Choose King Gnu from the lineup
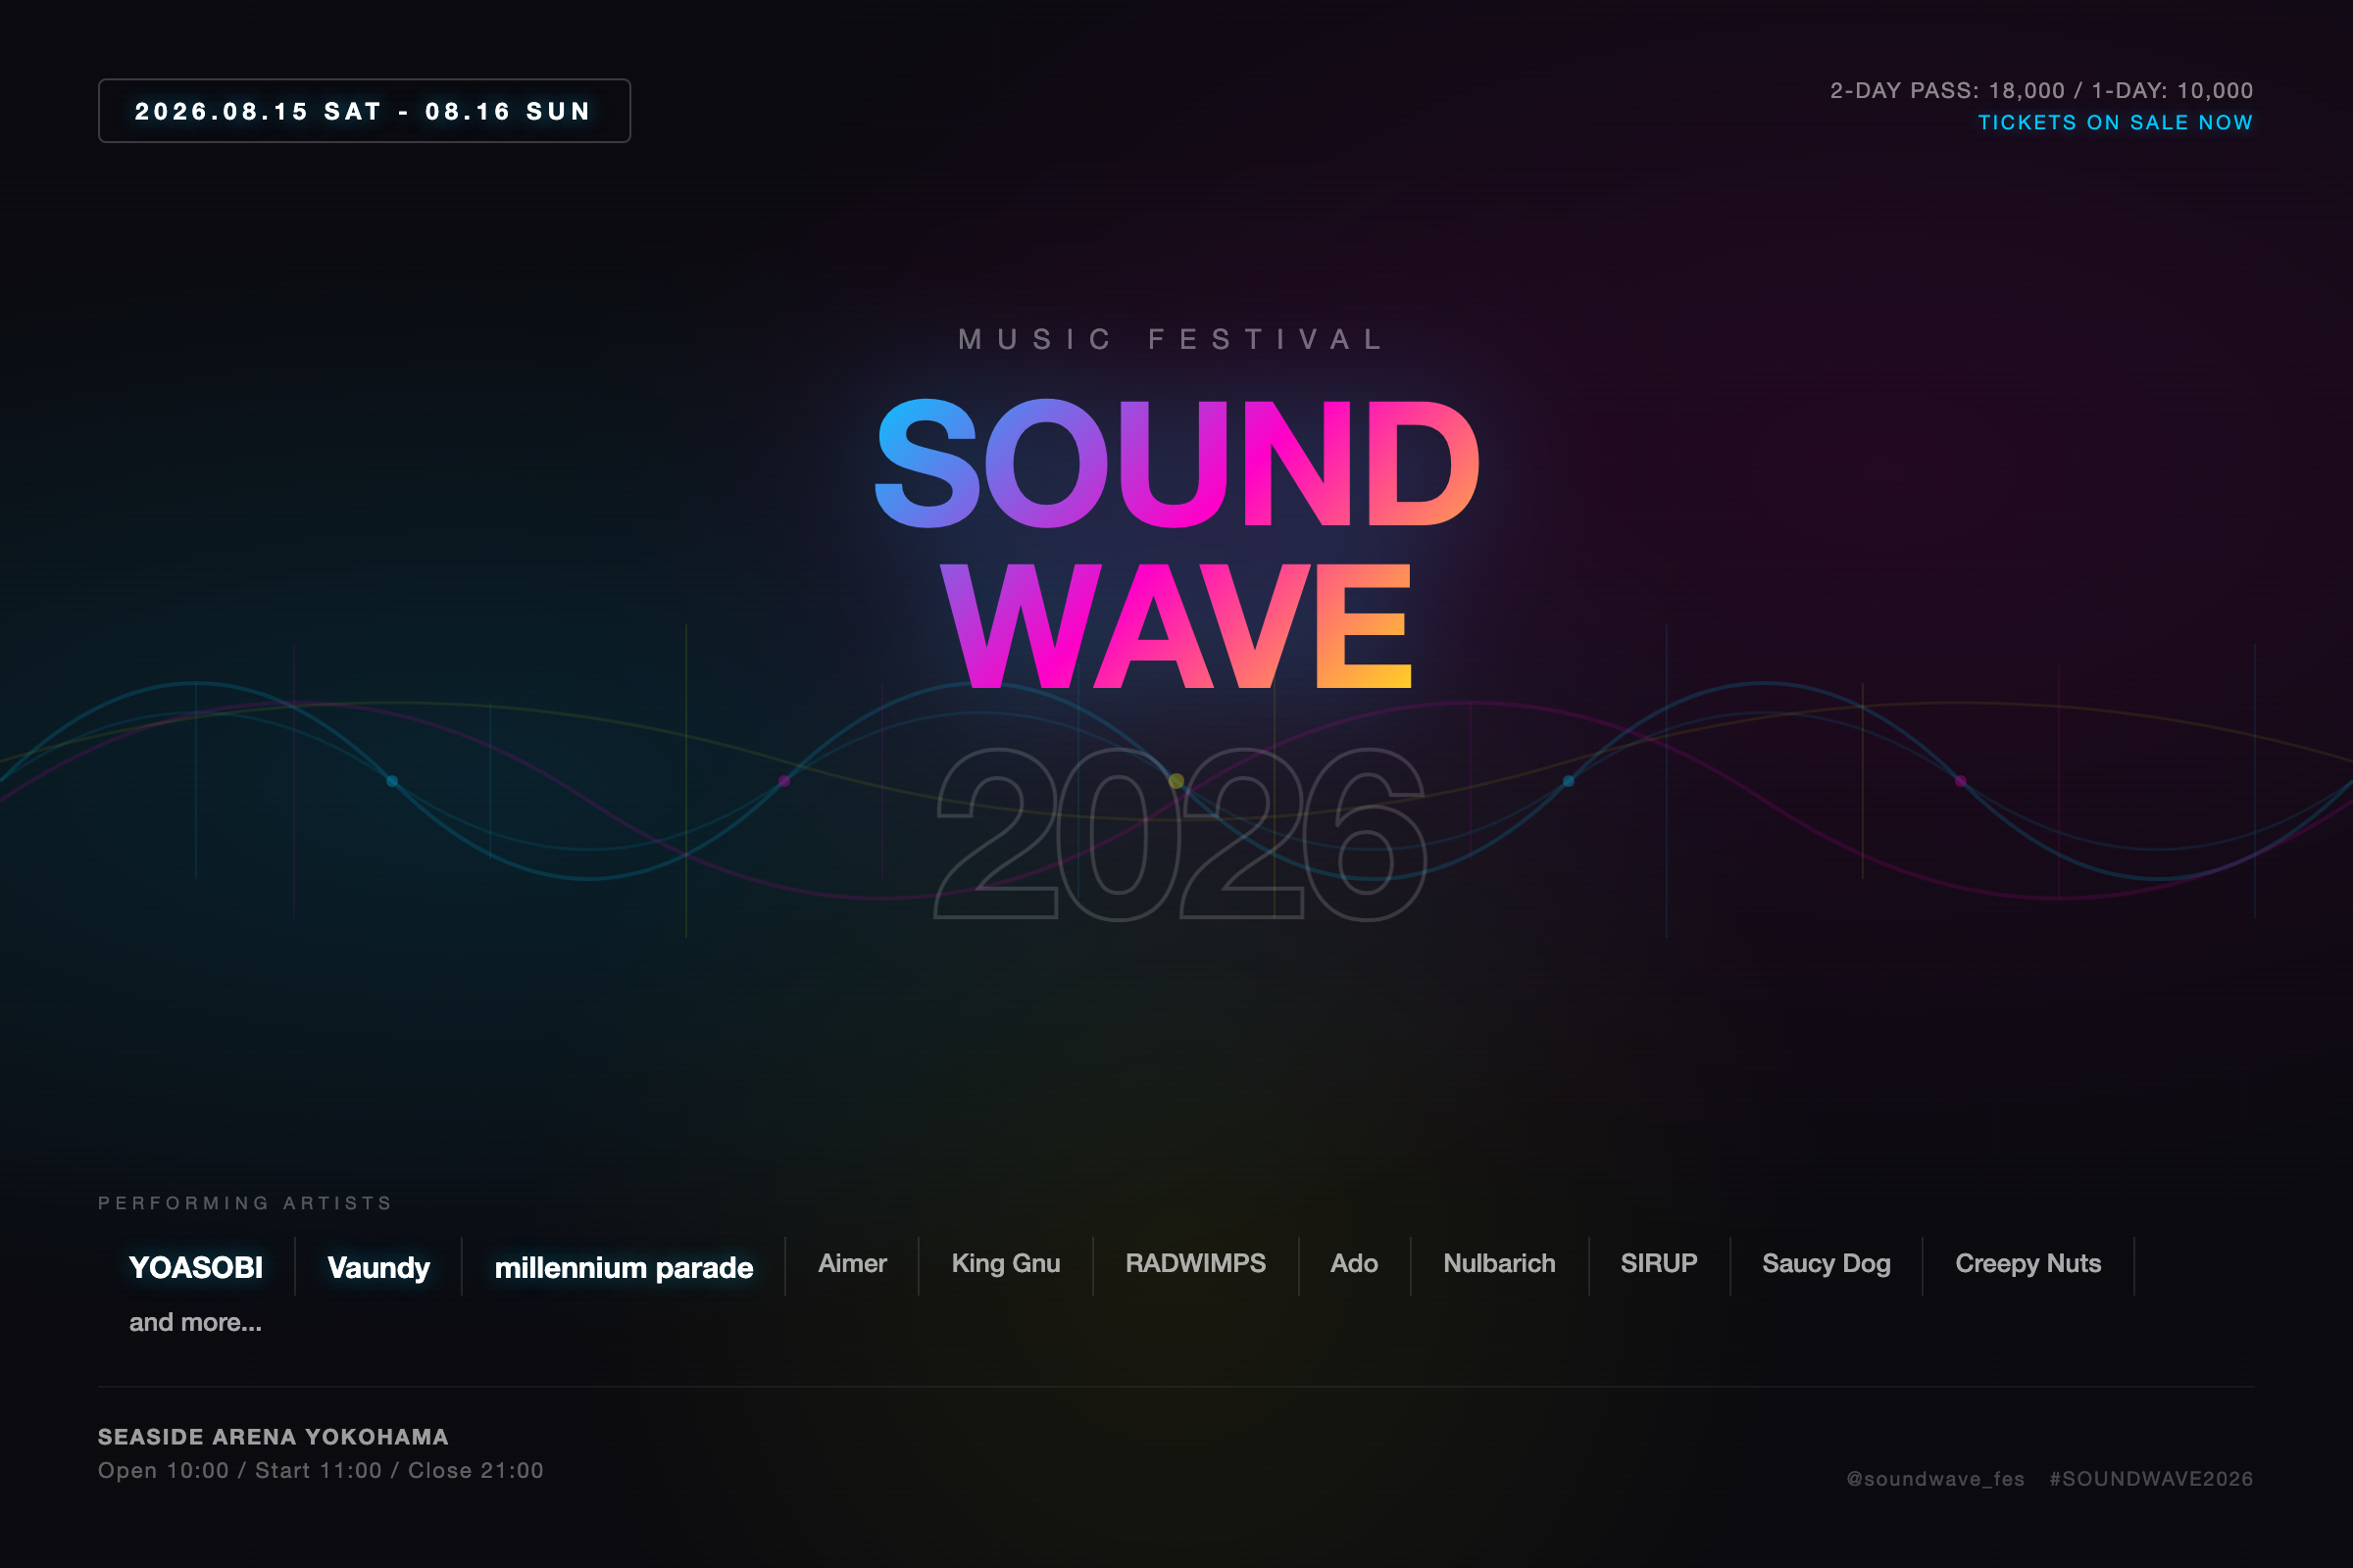This screenshot has height=1568, width=2353. [x=1006, y=1263]
